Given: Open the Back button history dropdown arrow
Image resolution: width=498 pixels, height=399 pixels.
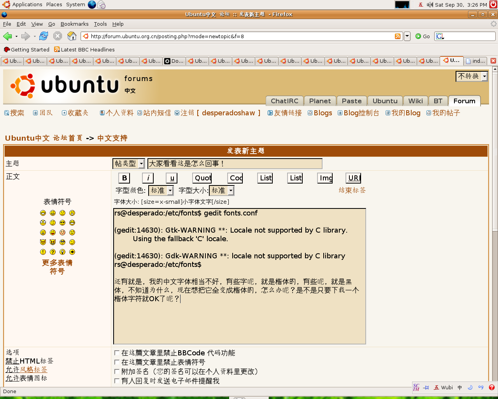Looking at the screenshot, I should pos(16,37).
